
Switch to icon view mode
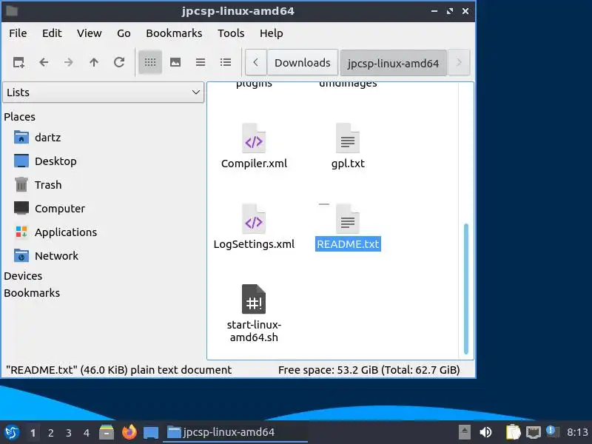[150, 62]
